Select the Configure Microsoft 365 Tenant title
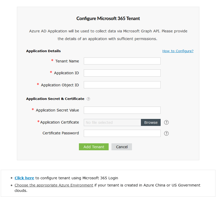216x197 pixels. (x=108, y=18)
